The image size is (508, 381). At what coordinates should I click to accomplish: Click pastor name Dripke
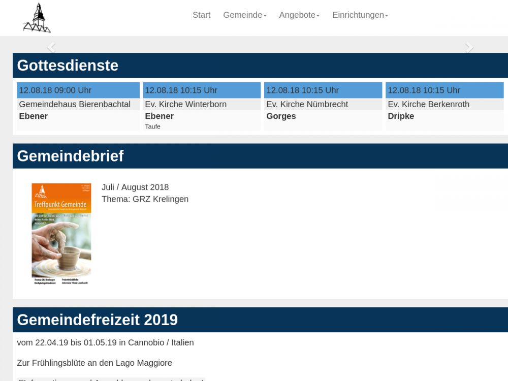pos(401,116)
